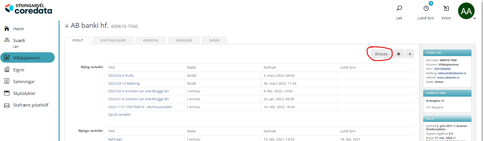Click the star favorite button
Image resolution: width=483 pixels, height=141 pixels.
pos(398,54)
